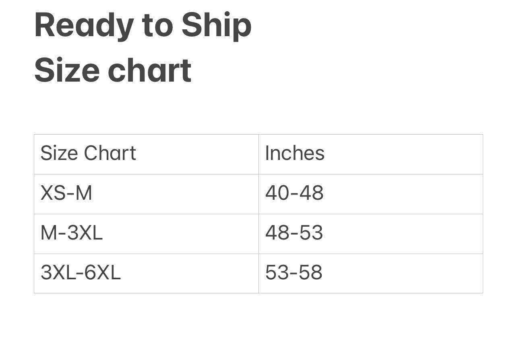This screenshot has width=517, height=342.
Task: Select the "Size Chart" table header cell
Action: (x=146, y=154)
